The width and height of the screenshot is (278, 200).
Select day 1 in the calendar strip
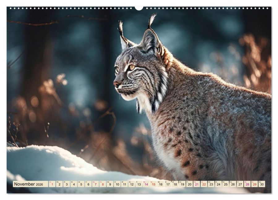pos(52,184)
